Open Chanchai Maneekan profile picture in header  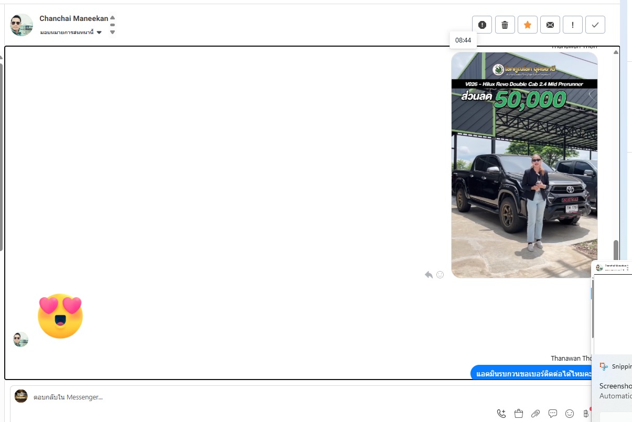click(x=22, y=25)
